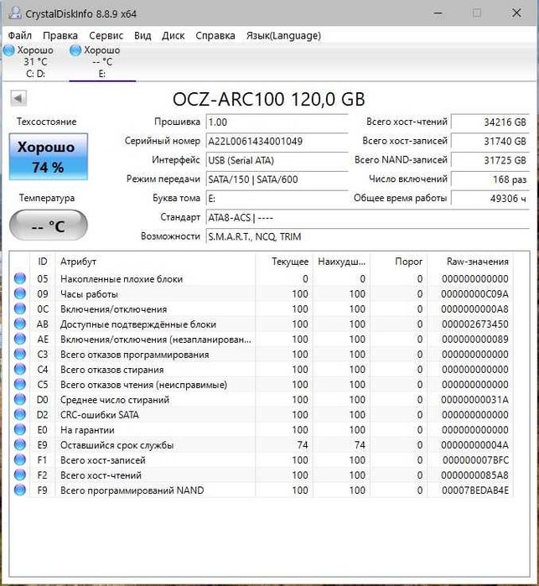Click the previous disk arrow button
This screenshot has height=586, width=539.
pos(18,99)
